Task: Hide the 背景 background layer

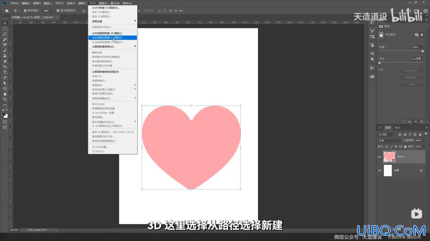Action: [380, 170]
